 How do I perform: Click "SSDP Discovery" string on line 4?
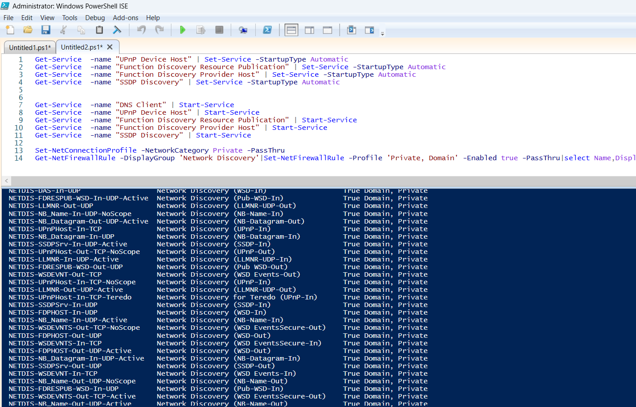point(150,82)
